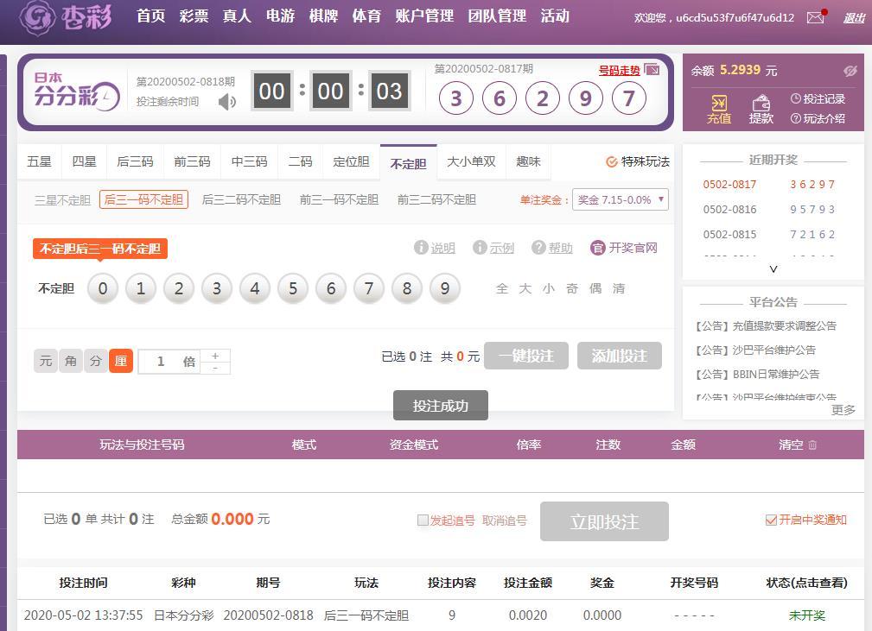
Task: Click the 说明 info icon
Action: 420,248
